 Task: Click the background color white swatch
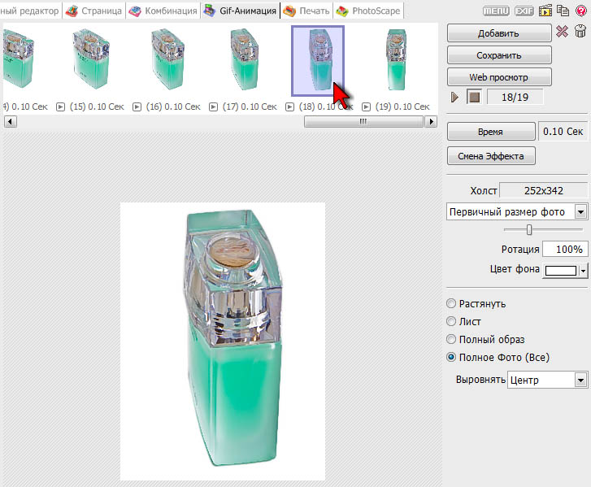[x=561, y=271]
